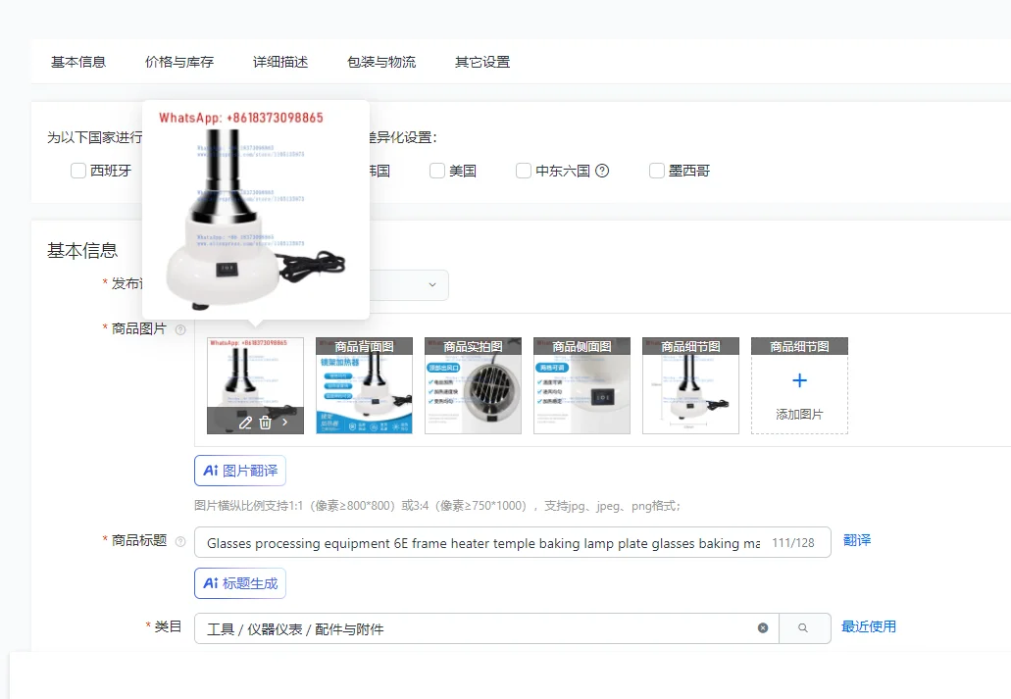Open the 发布 dropdown selector
Screen dimensions: 1011x699
click(x=432, y=285)
